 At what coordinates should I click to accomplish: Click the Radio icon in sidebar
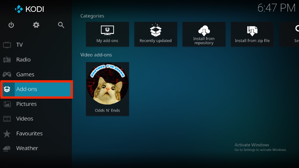7,60
